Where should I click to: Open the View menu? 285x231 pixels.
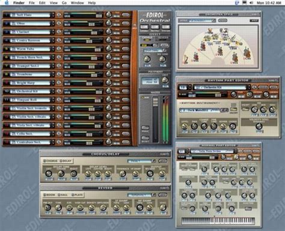point(54,3)
